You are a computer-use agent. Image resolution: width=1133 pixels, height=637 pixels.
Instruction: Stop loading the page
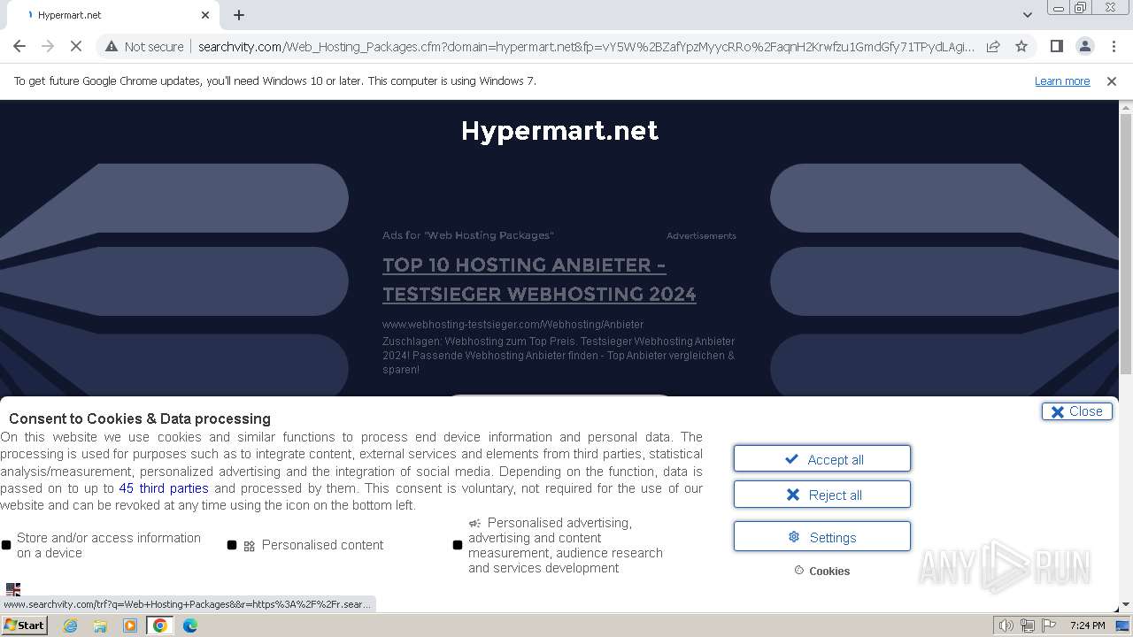pos(76,46)
